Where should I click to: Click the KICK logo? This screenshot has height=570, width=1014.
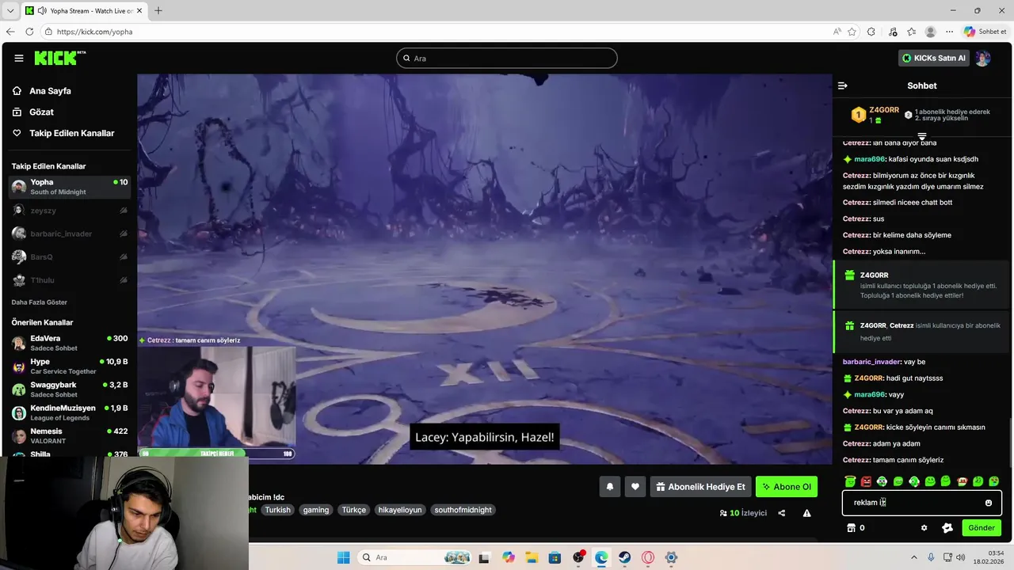(x=59, y=58)
